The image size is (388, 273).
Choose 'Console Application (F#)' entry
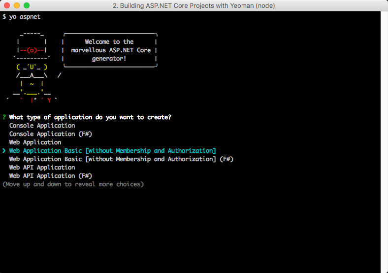[x=51, y=134]
